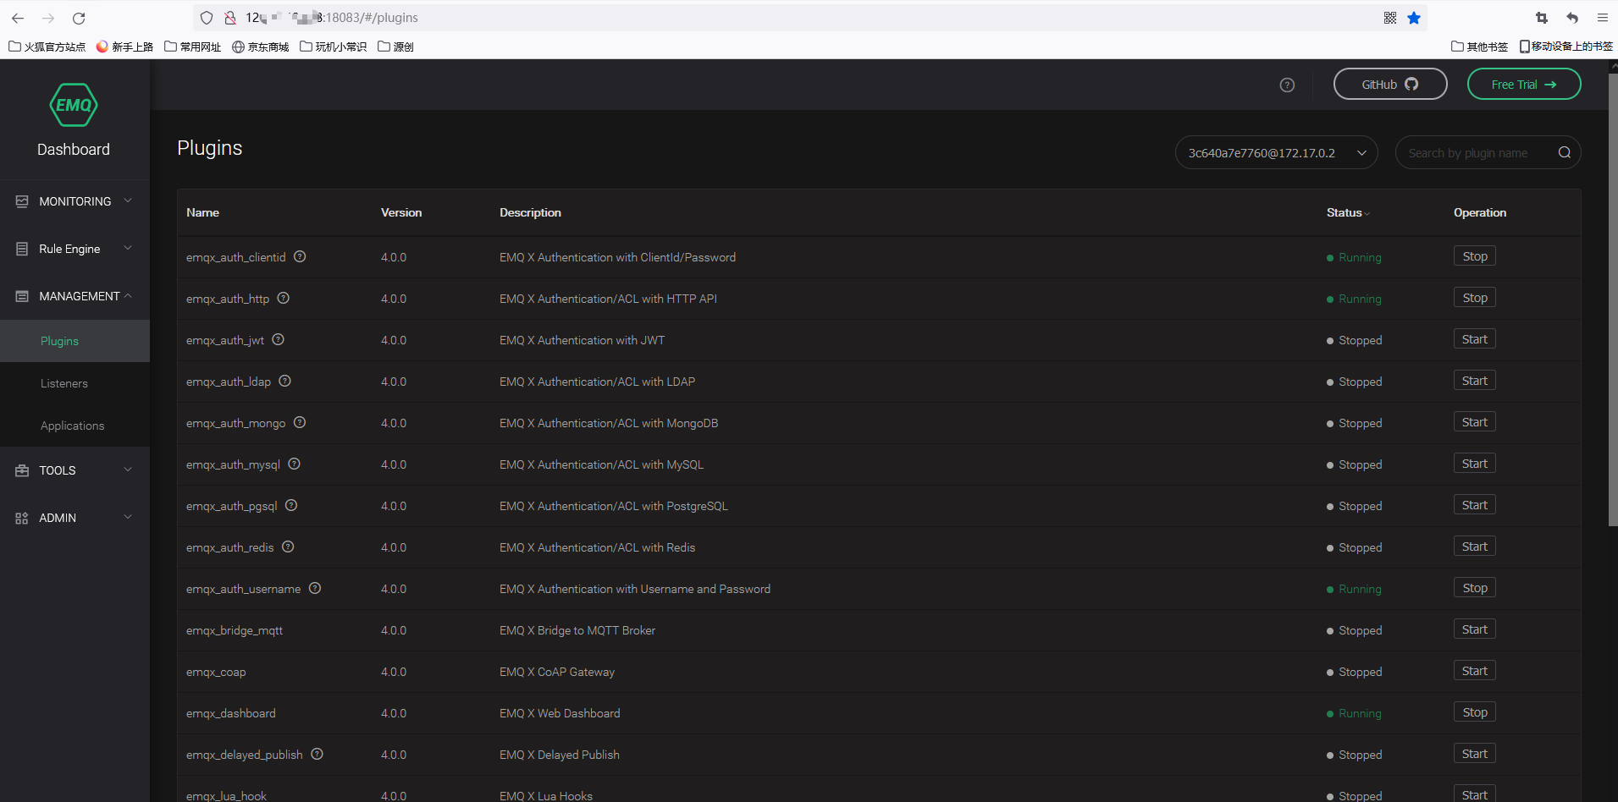This screenshot has width=1618, height=802.
Task: Open the node selector dropdown 3c640a7e7760@172.17.0.2
Action: [x=1276, y=152]
